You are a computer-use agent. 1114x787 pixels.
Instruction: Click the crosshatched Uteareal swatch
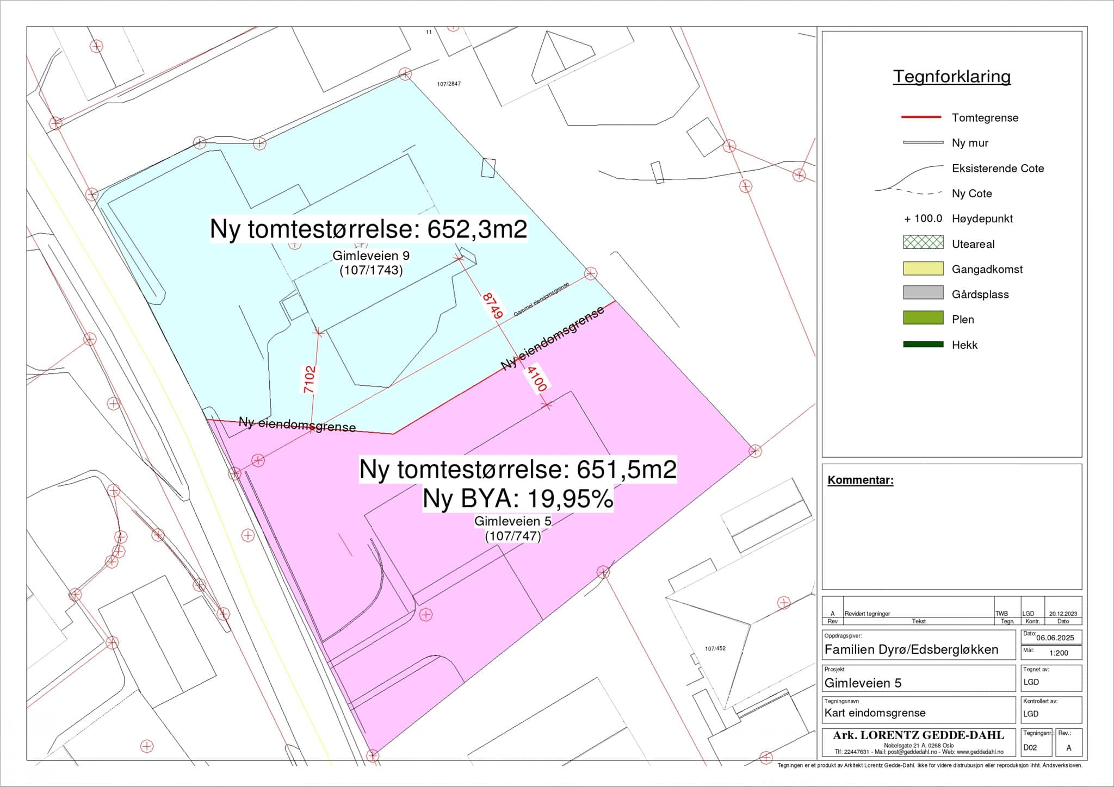[923, 242]
